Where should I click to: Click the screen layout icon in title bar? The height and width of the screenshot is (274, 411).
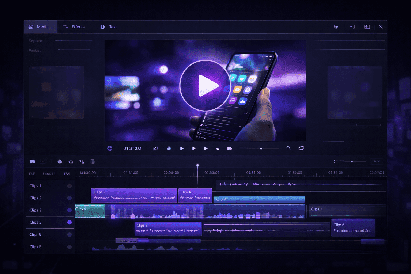pyautogui.click(x=367, y=27)
